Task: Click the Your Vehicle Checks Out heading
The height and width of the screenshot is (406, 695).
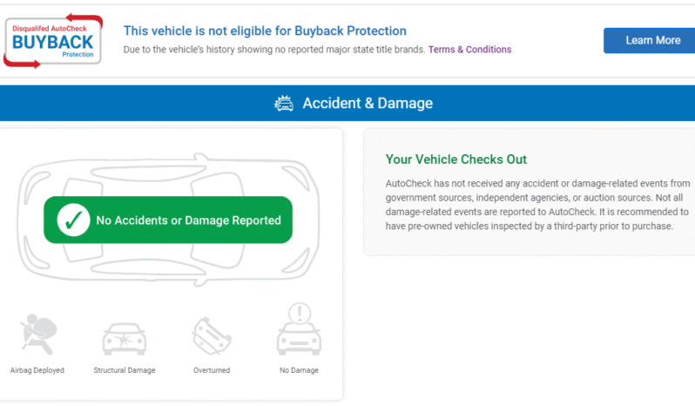Action: click(x=455, y=159)
